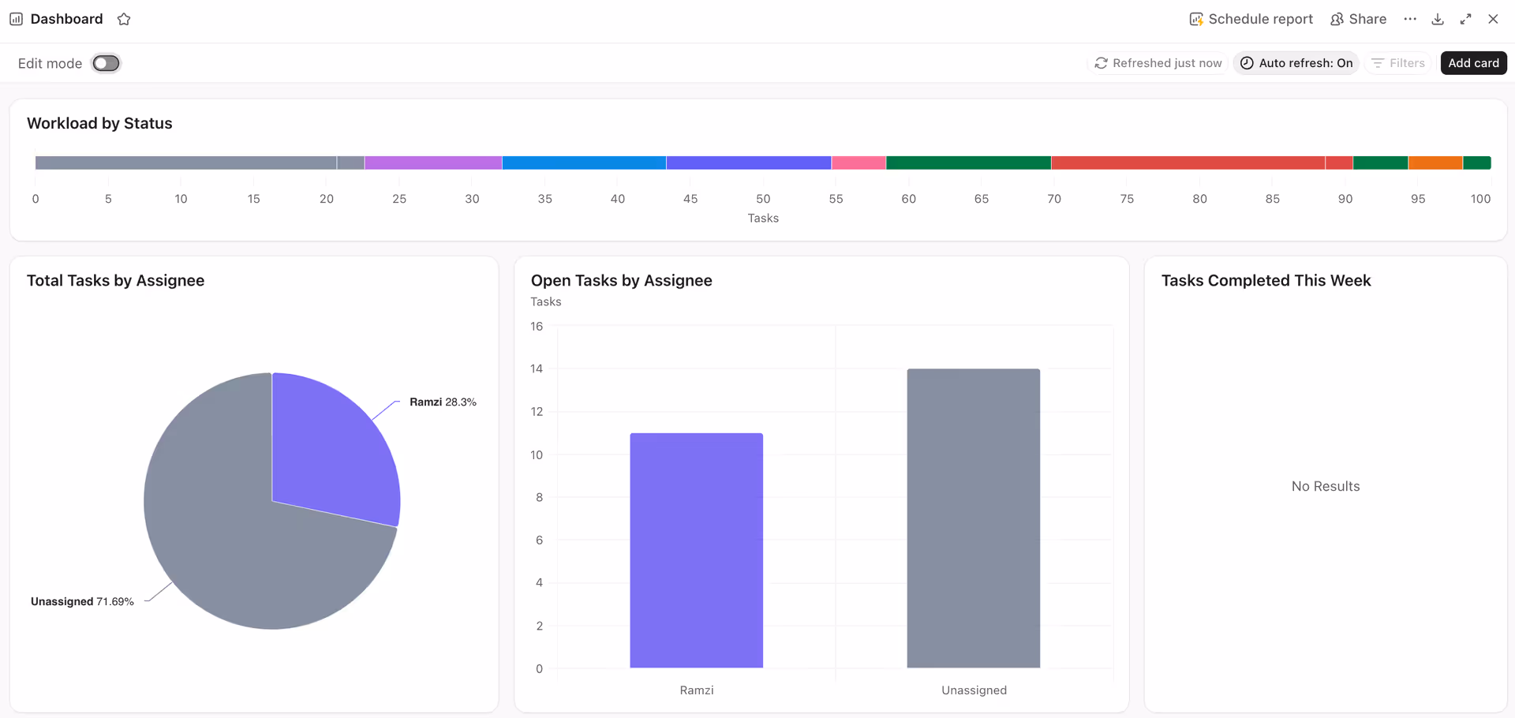
Task: Star the Dashboard as a favorite
Action: 124,18
